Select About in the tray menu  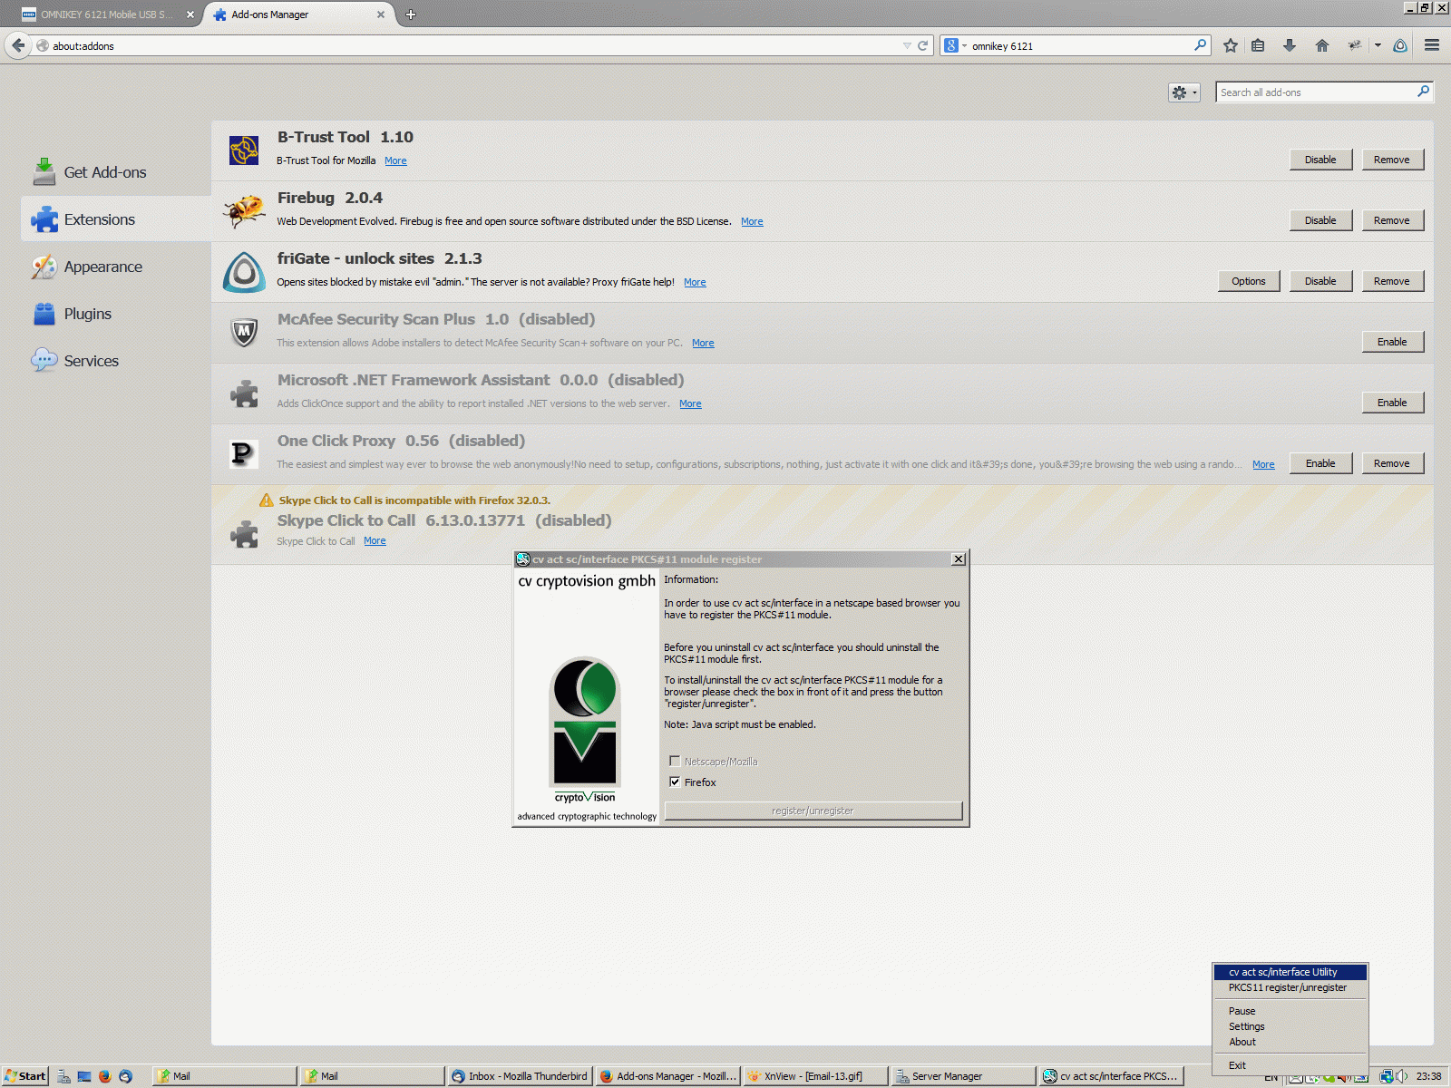(1290, 1042)
